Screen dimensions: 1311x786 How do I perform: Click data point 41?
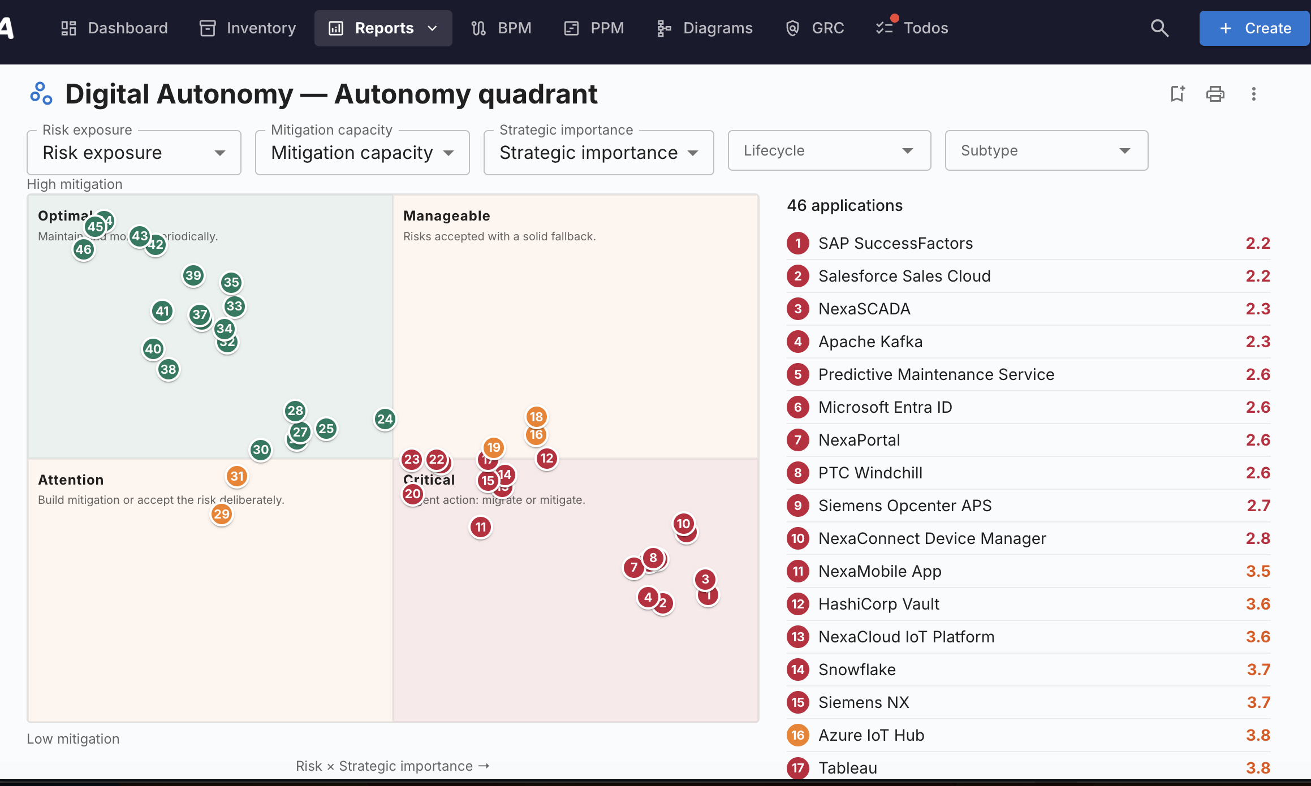[x=163, y=311]
